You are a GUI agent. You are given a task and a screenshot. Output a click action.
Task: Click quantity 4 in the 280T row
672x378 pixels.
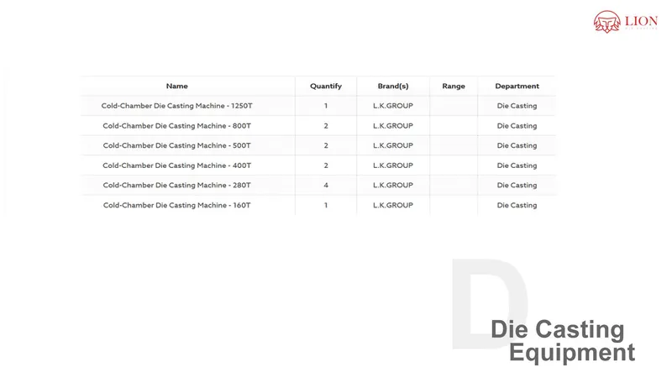326,185
